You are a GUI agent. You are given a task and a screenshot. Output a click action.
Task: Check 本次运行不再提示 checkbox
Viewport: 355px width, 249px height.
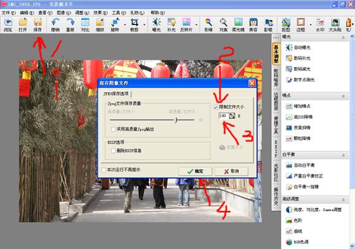[104, 170]
